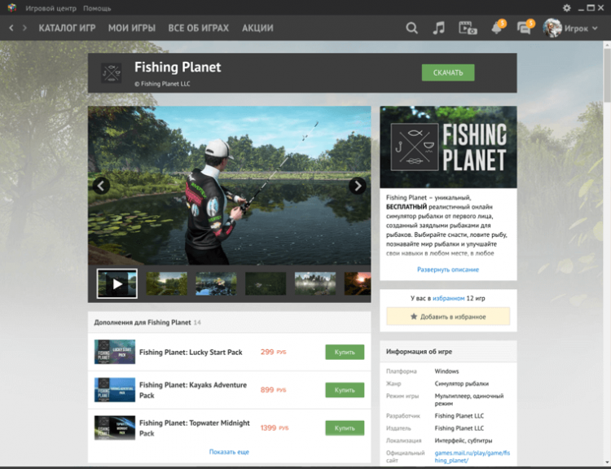Click the music note icon
Image resolution: width=611 pixels, height=469 pixels.
click(439, 28)
